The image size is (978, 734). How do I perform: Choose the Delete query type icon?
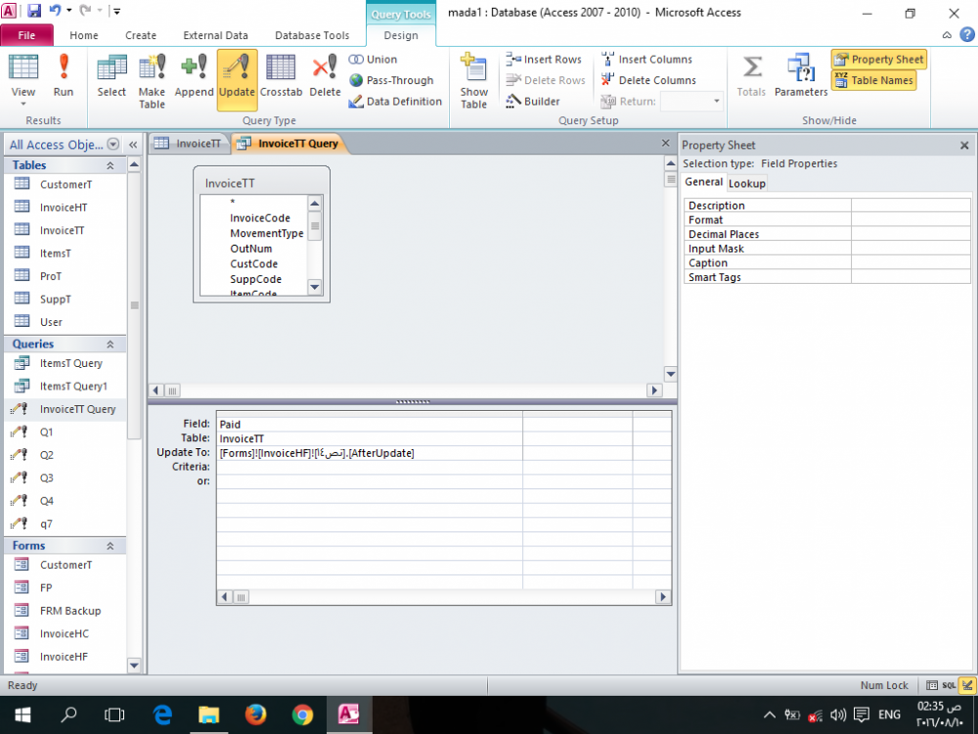tap(325, 75)
